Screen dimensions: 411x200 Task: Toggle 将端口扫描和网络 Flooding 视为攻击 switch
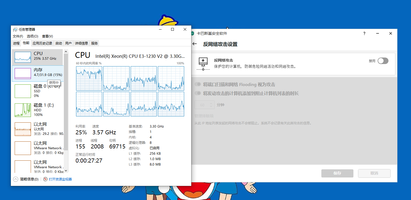198,84
